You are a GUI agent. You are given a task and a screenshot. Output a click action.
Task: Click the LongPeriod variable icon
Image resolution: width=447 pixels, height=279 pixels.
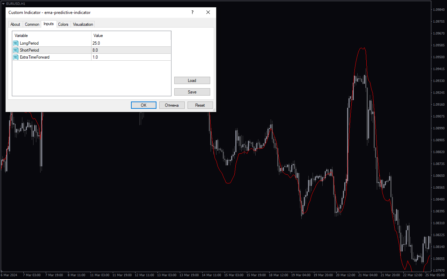coord(15,43)
